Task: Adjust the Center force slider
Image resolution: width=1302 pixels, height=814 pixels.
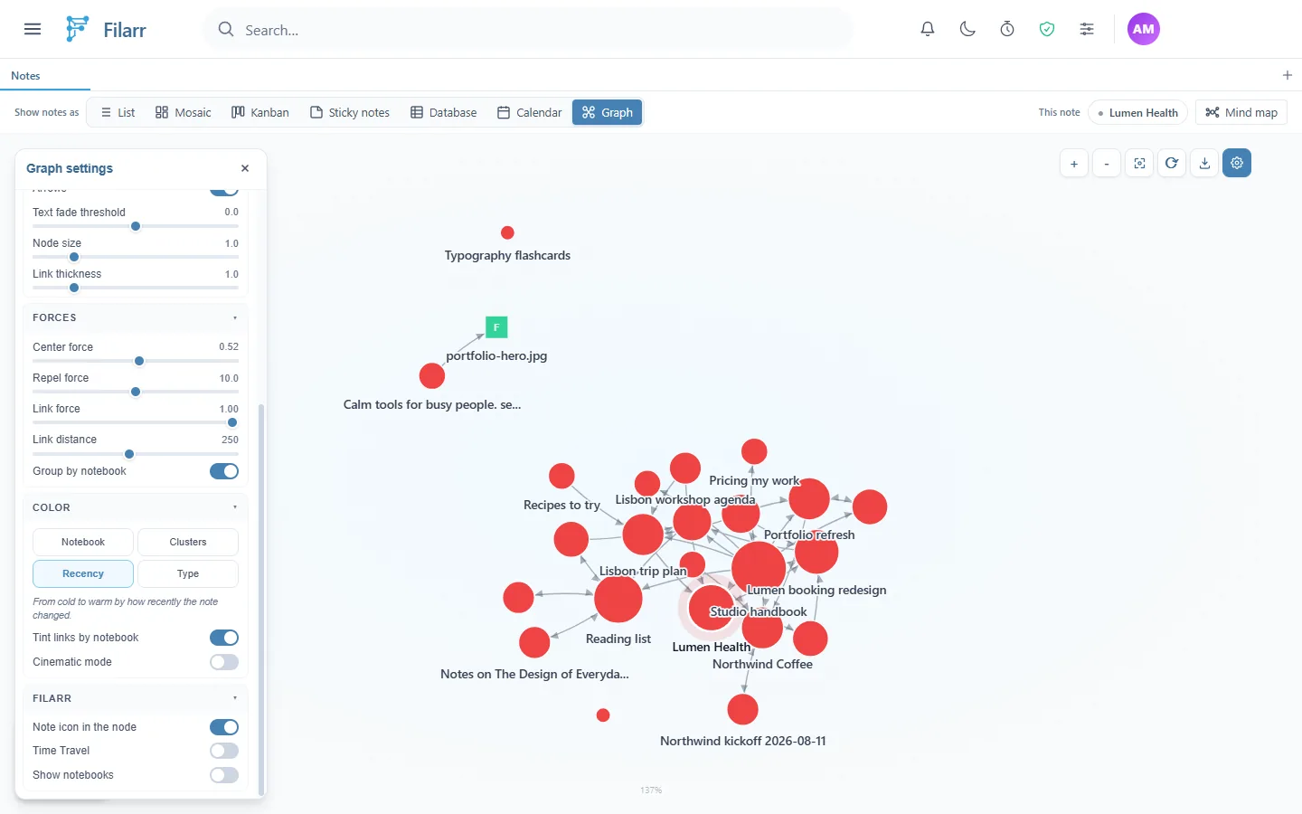Action: click(136, 361)
